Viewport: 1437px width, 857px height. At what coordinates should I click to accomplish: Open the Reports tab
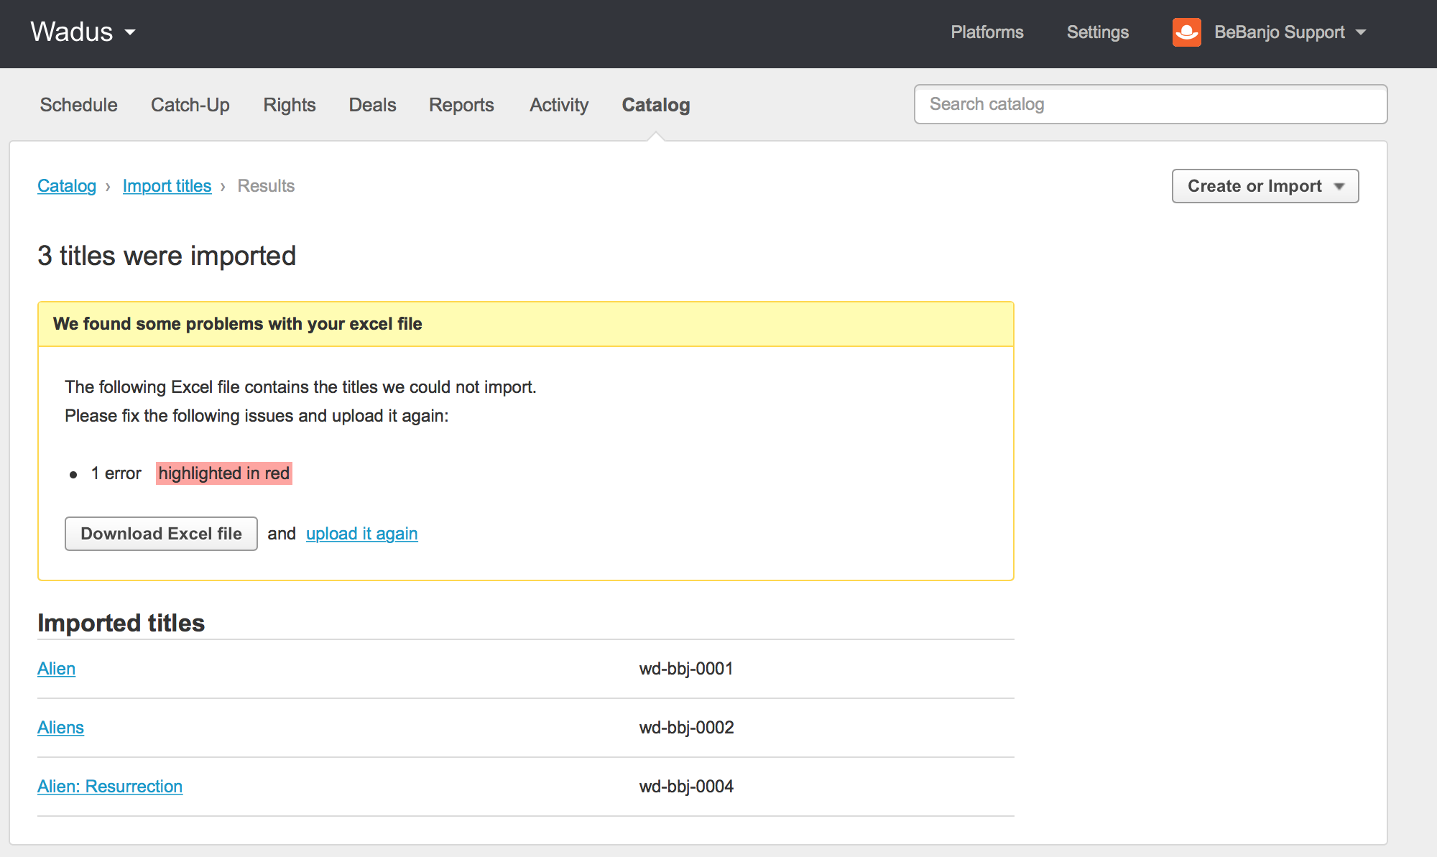(461, 105)
